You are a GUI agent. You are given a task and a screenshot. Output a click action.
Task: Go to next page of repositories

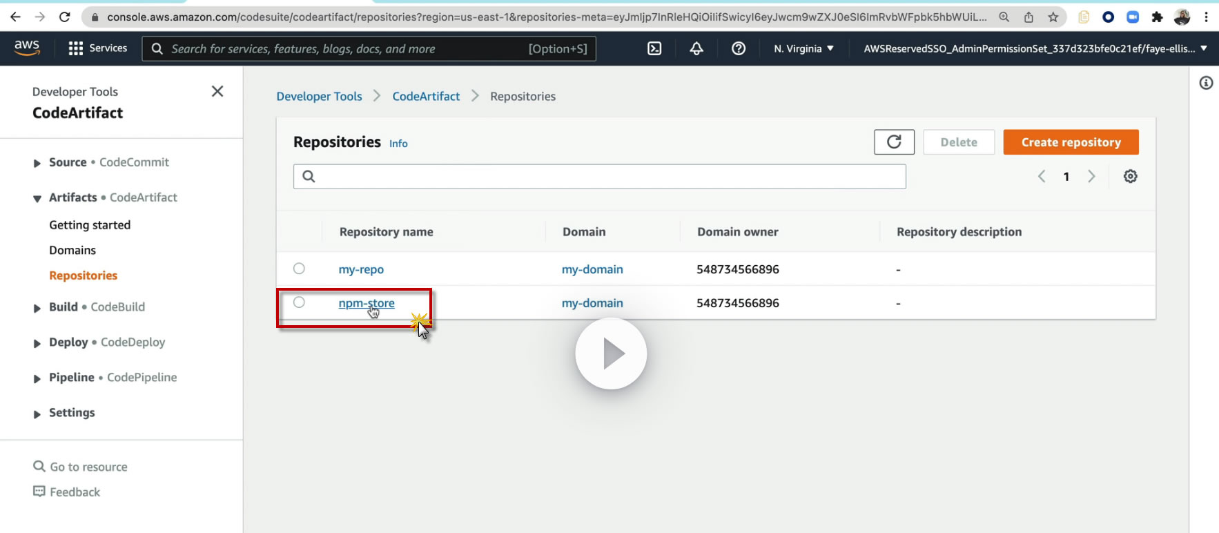click(1091, 176)
